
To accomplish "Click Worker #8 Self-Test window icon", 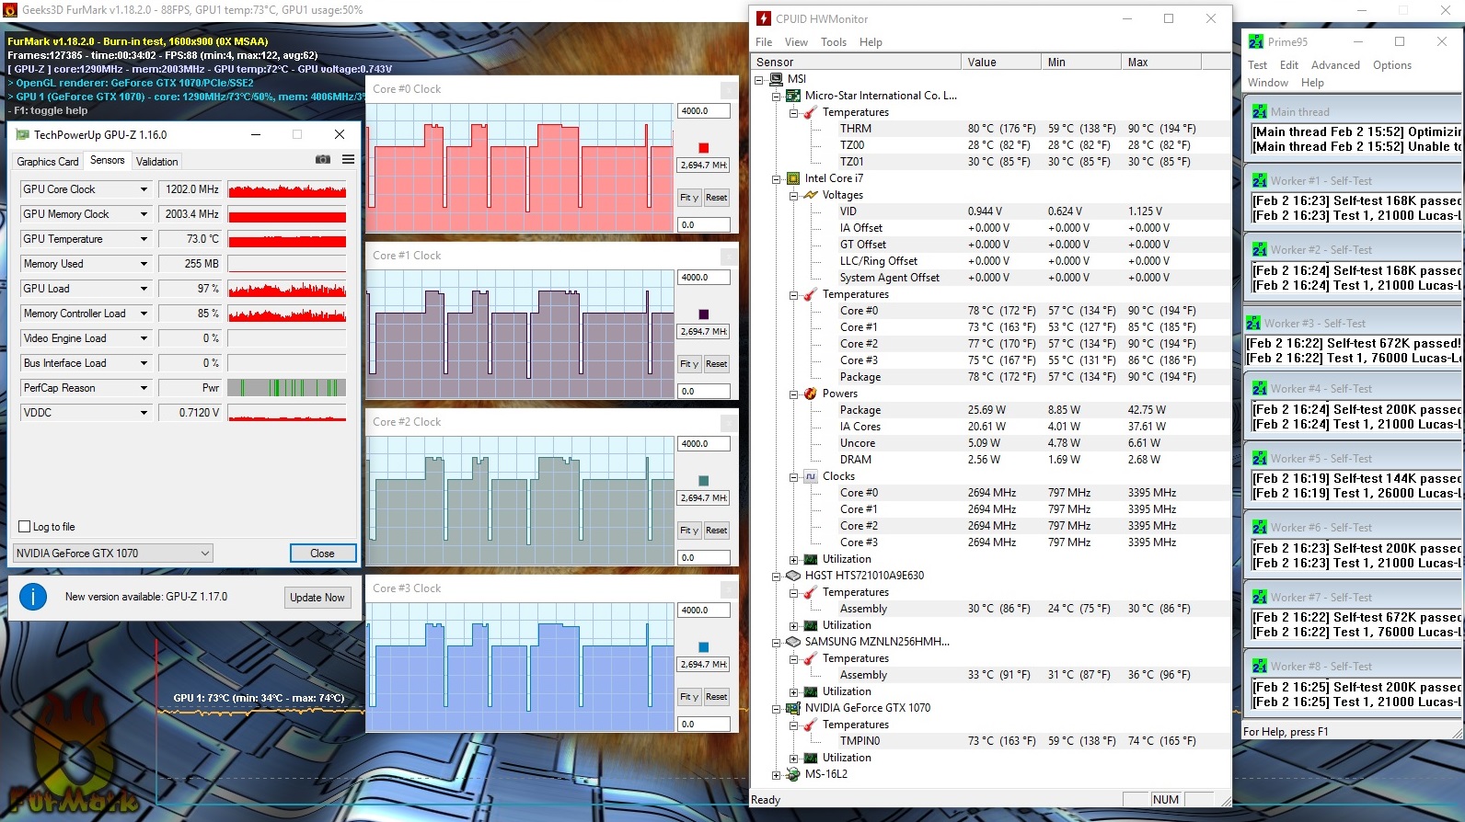I will [1260, 667].
